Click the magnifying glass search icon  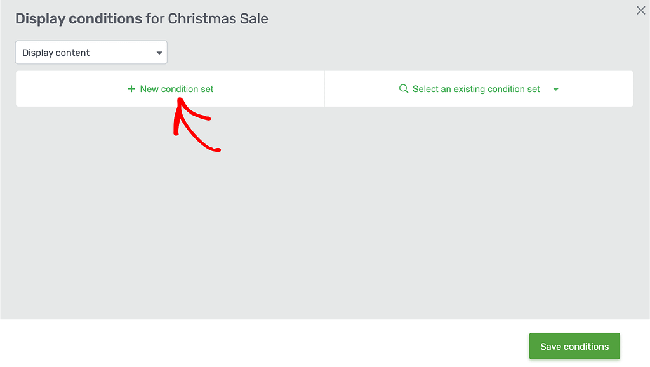click(x=403, y=89)
